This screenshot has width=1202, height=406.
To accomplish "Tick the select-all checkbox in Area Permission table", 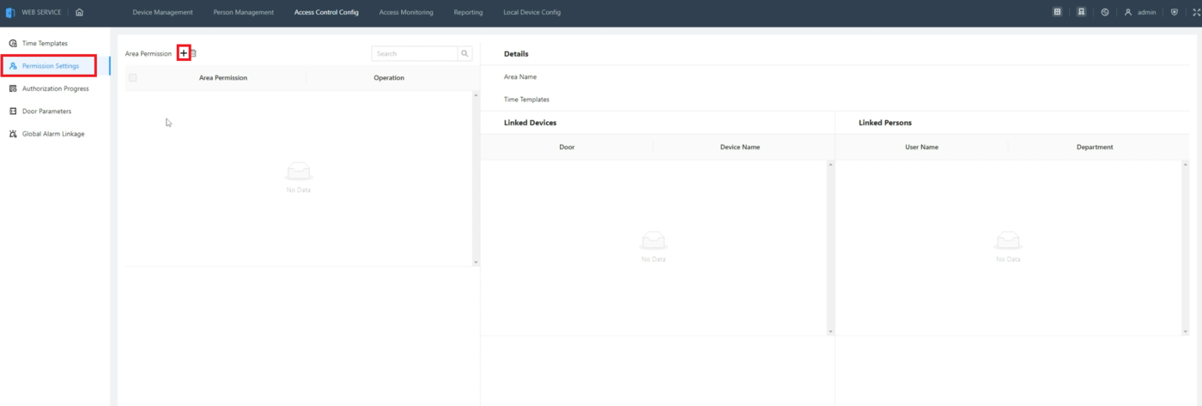I will click(x=132, y=77).
